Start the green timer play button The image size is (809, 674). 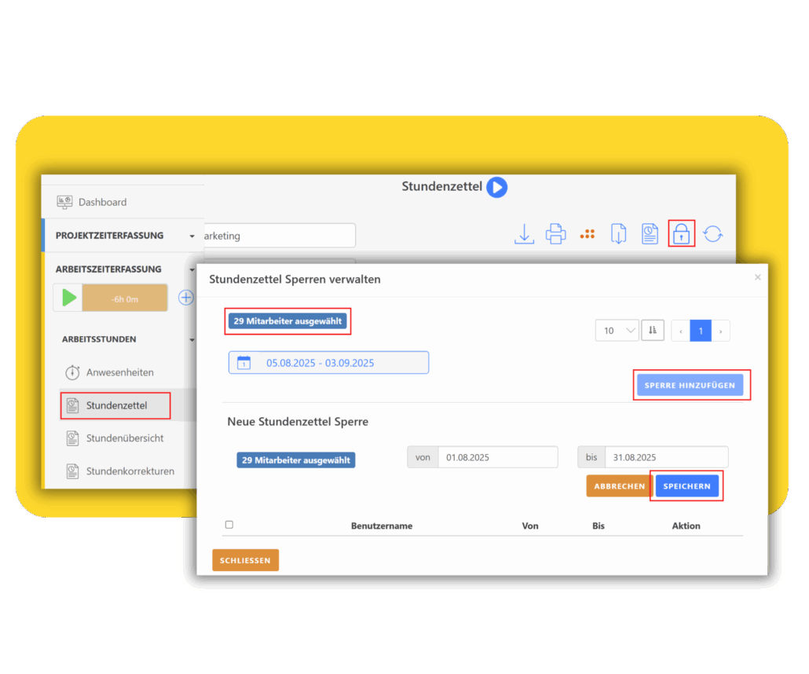click(69, 298)
